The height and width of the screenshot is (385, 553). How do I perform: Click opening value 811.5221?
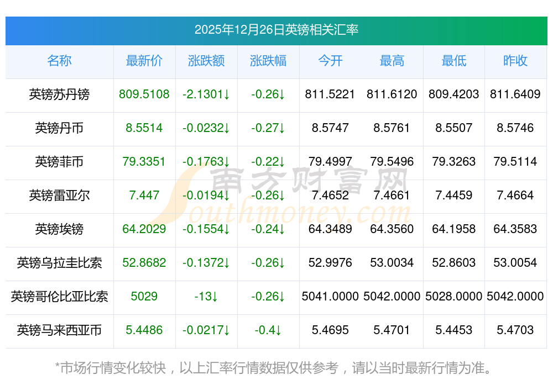[330, 94]
